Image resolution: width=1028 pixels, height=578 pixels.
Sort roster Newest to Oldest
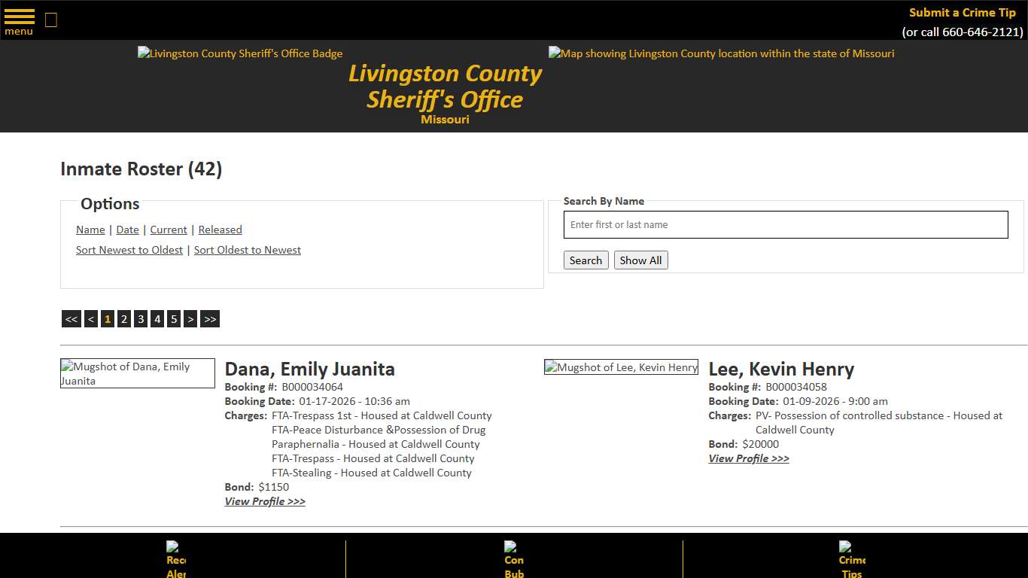click(x=129, y=249)
